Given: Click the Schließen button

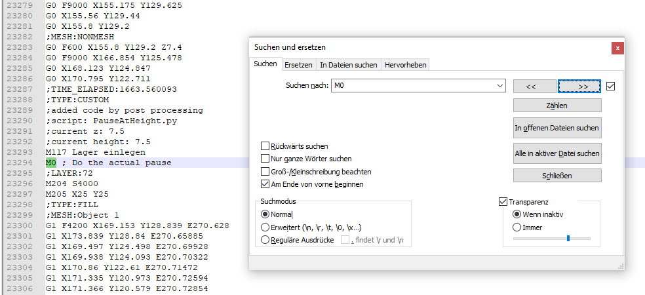Looking at the screenshot, I should click(557, 176).
